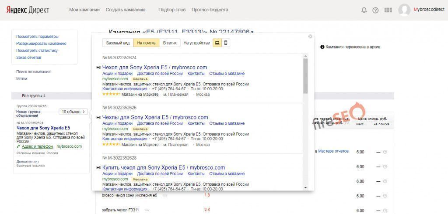This screenshot has width=448, height=214.
Task: Click the Mybroscodirect user avatar
Action: 404,10
